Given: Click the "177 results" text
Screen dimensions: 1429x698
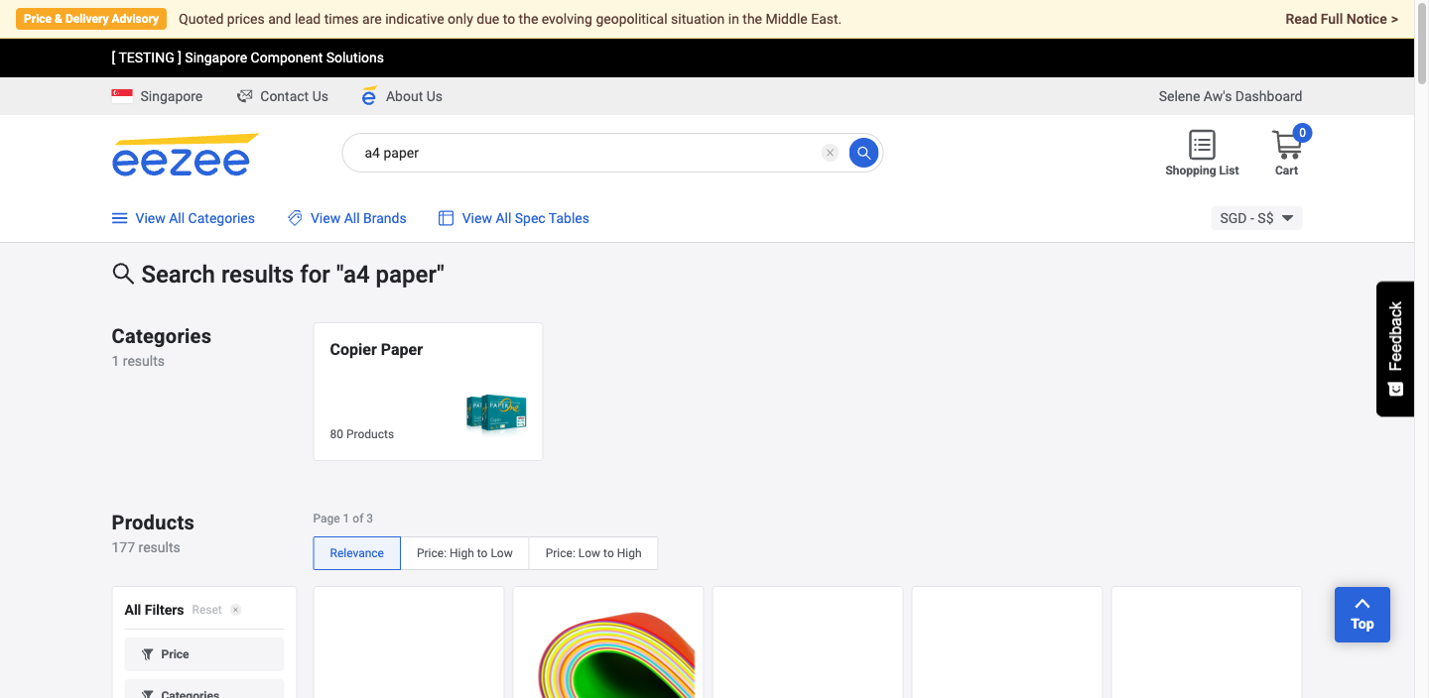Looking at the screenshot, I should [x=146, y=547].
